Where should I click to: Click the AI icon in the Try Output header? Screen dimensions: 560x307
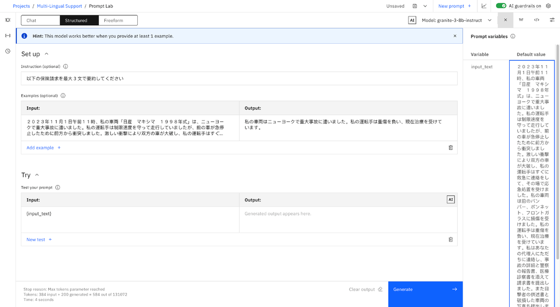click(x=451, y=199)
